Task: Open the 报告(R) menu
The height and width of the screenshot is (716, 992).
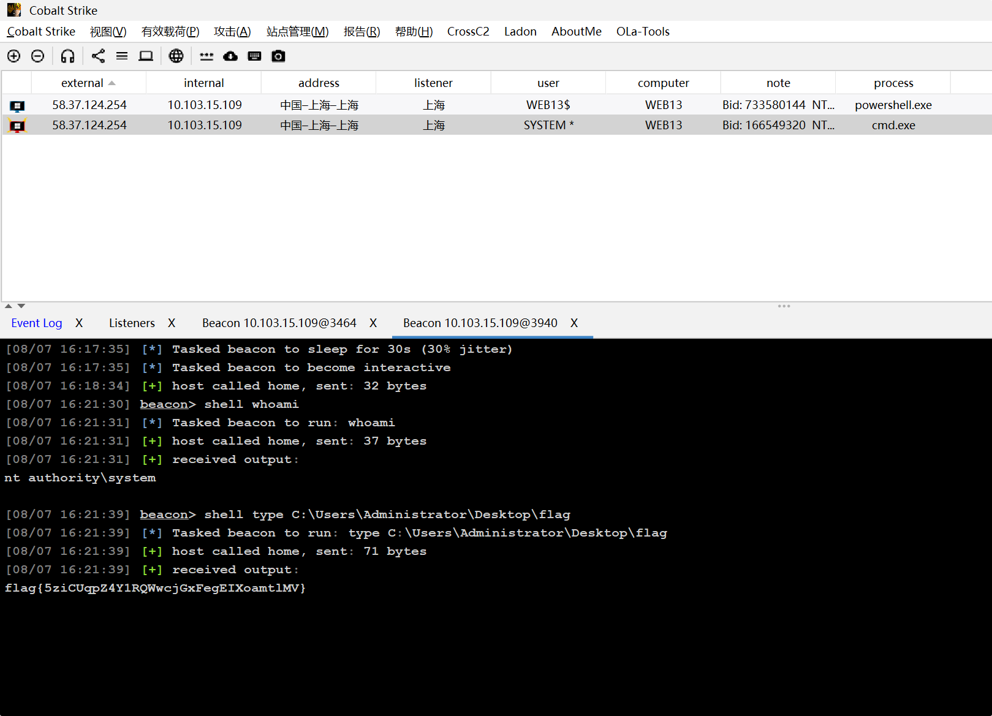Action: (x=362, y=32)
